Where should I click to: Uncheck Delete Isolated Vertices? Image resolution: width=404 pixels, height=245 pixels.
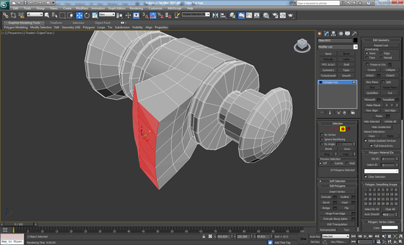(x=365, y=141)
